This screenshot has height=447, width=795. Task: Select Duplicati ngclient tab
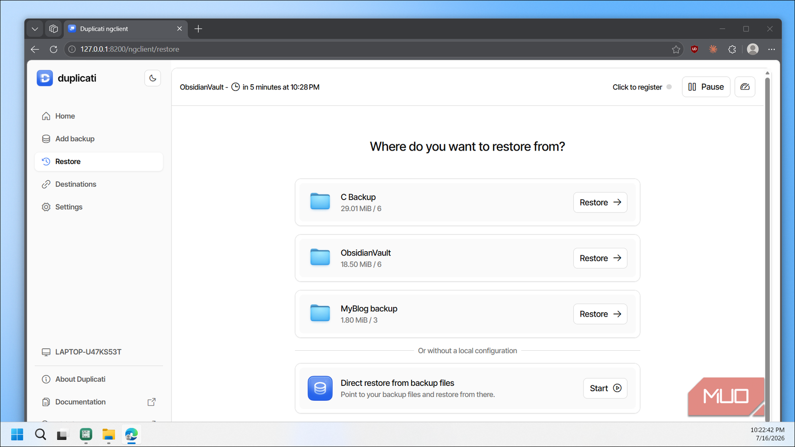click(125, 29)
